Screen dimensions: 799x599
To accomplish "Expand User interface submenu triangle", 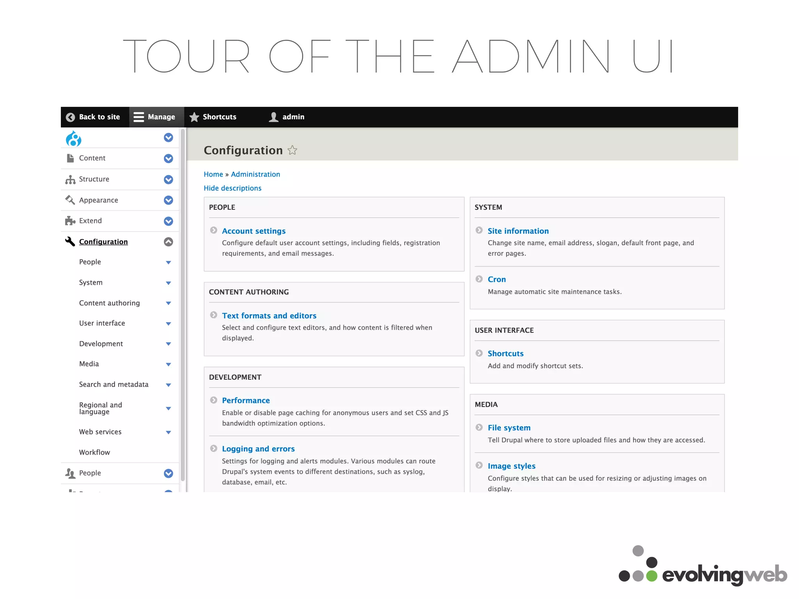I will tap(168, 324).
